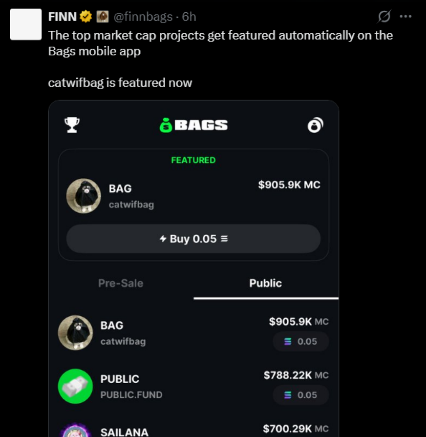The height and width of the screenshot is (437, 426).
Task: Open the @finnbags handle link
Action: (143, 17)
